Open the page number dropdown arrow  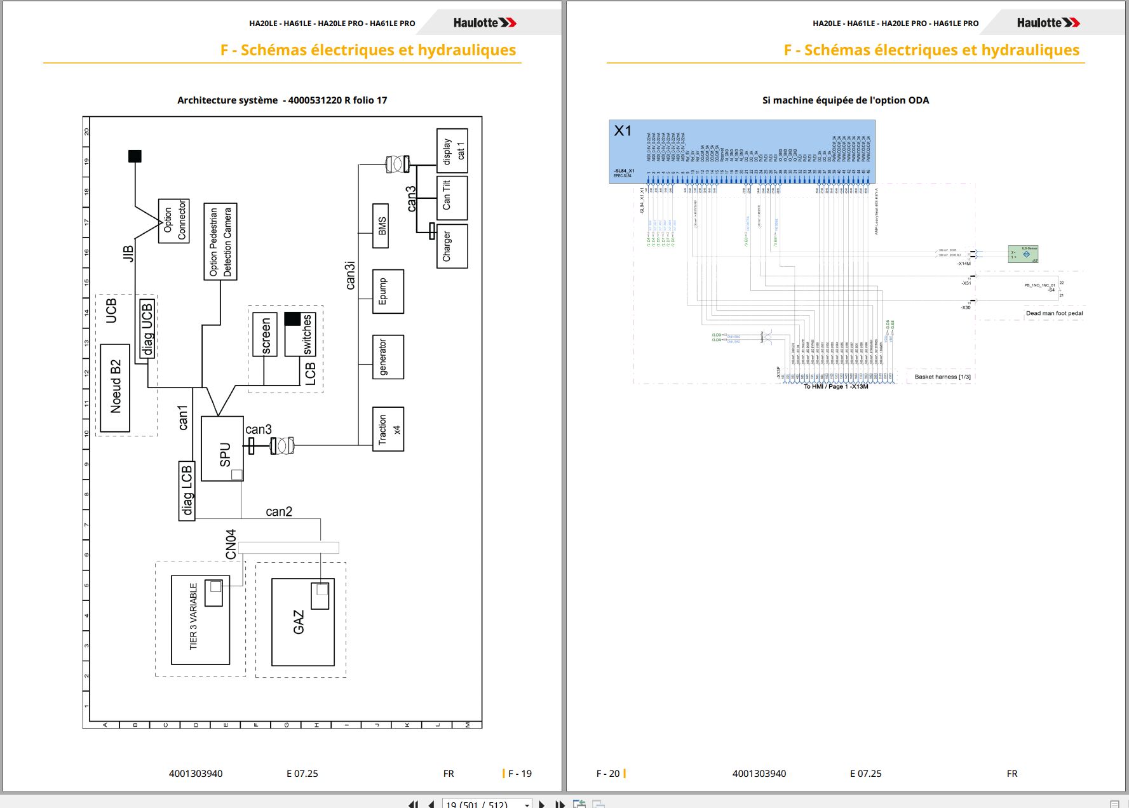pyautogui.click(x=527, y=805)
